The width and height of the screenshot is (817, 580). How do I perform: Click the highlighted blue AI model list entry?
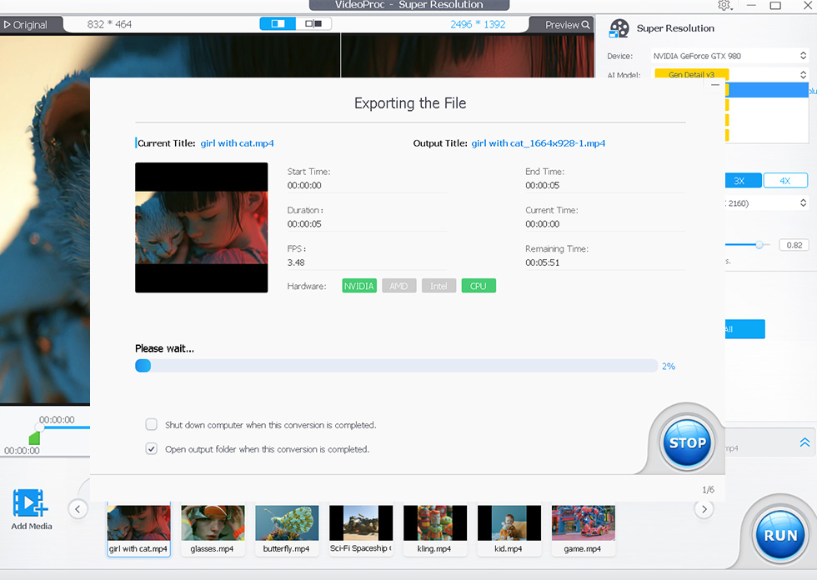coord(766,90)
